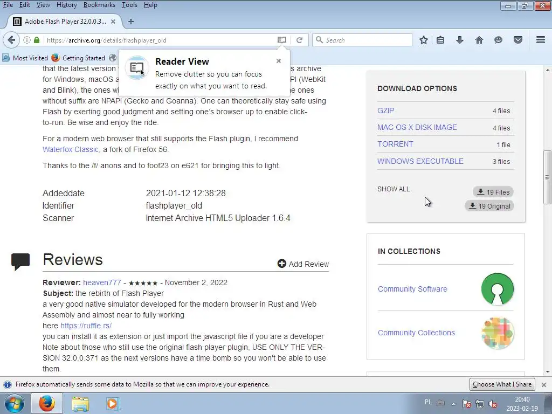Image resolution: width=552 pixels, height=414 pixels.
Task: Download all 19 Files button
Action: pos(493,192)
